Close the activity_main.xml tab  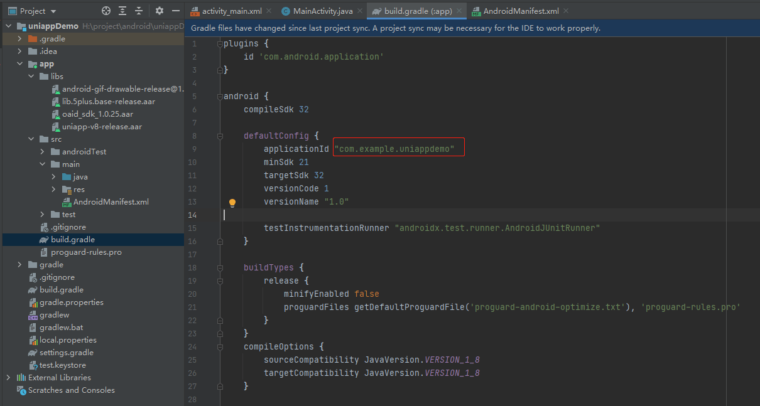point(269,11)
